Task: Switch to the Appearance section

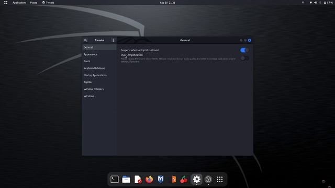Action: pos(99,54)
